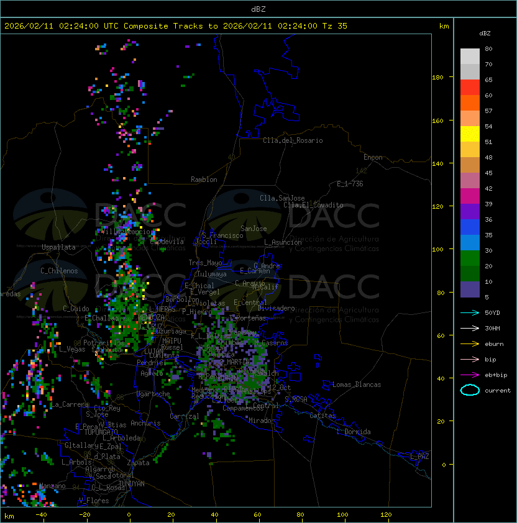Click the 'Uspallata' map label
Viewport: 517px width, 523px height.
(x=58, y=247)
